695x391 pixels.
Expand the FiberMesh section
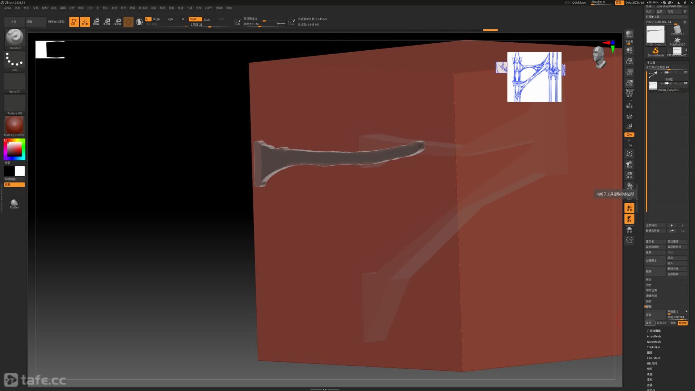click(654, 358)
